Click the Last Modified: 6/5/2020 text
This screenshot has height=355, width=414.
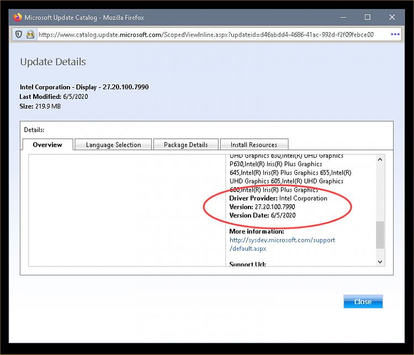tap(54, 97)
